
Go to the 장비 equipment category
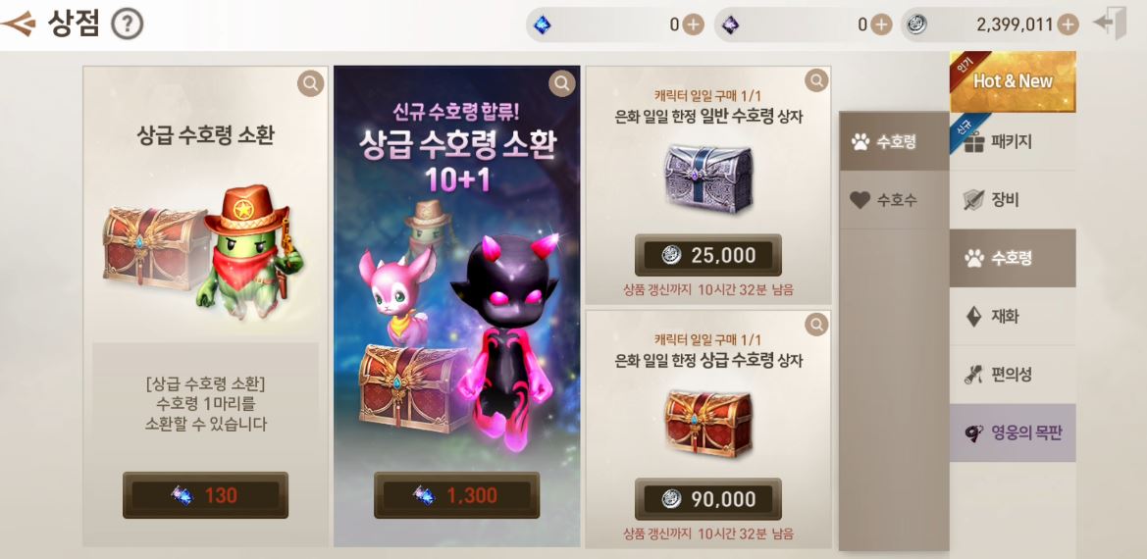click(x=1014, y=200)
